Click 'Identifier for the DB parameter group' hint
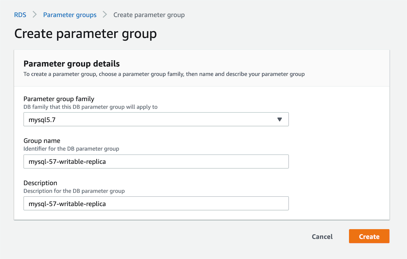This screenshot has height=259, width=407. coord(71,148)
